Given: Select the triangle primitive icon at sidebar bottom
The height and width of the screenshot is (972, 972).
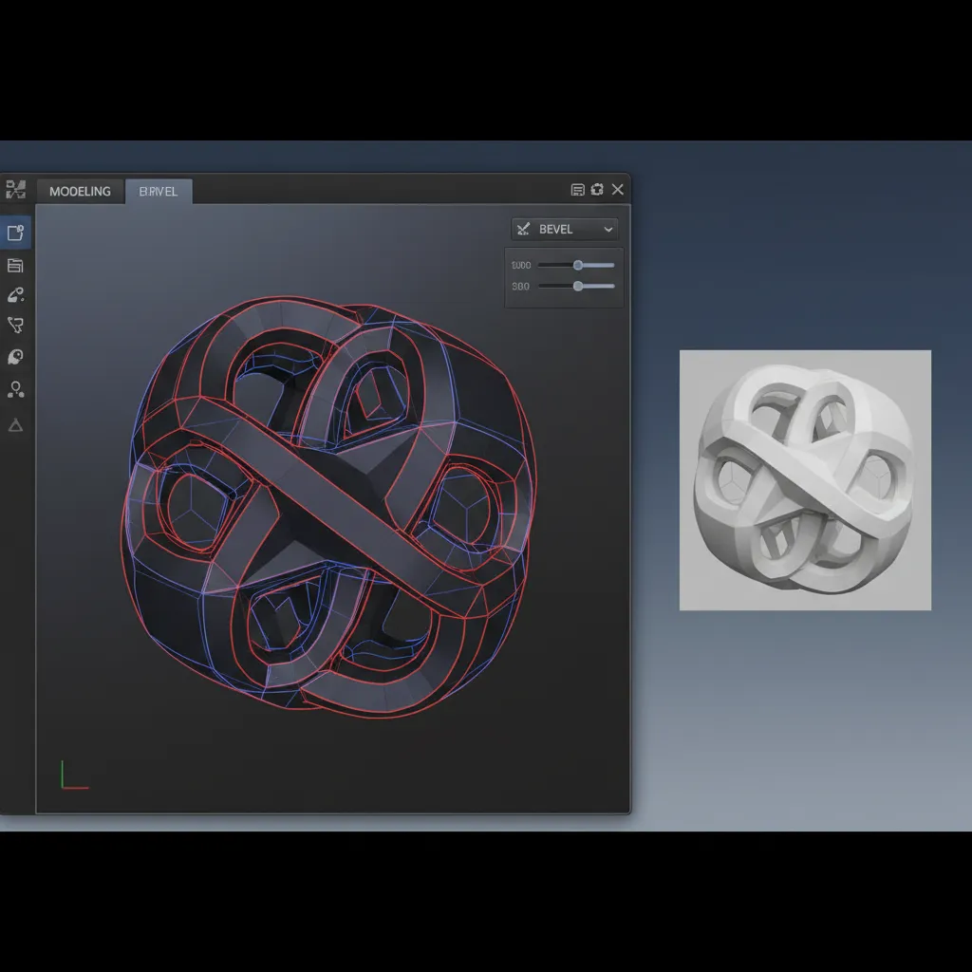Looking at the screenshot, I should point(14,425).
